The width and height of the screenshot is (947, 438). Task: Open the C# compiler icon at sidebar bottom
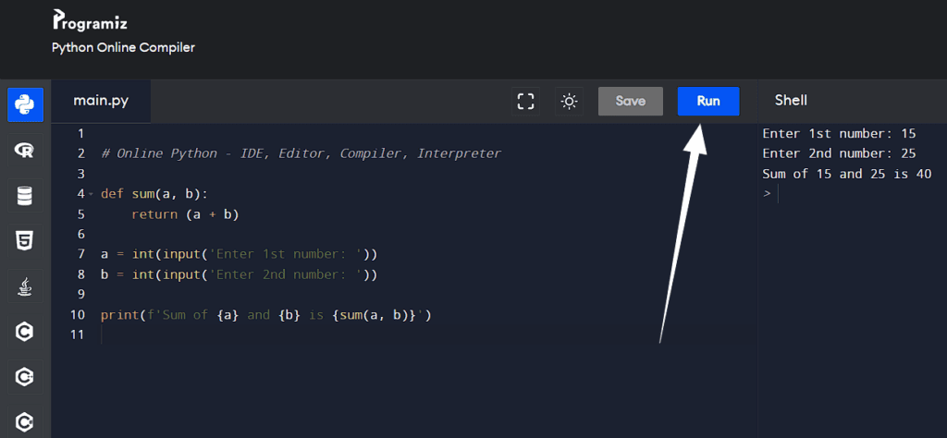click(25, 421)
